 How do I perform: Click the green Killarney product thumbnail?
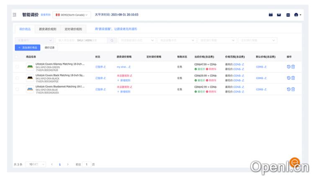point(30,67)
